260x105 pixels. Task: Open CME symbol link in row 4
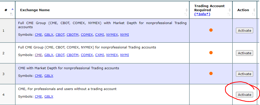click(x=38, y=96)
